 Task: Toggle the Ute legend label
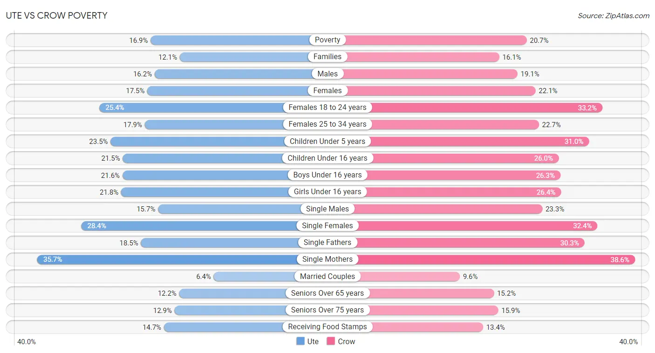coord(313,341)
